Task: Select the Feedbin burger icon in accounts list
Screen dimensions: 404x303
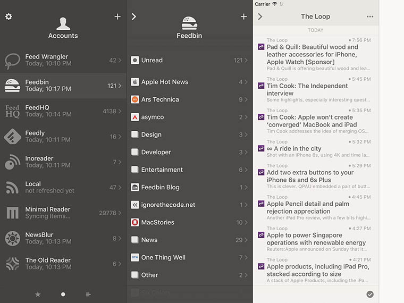Action: pyautogui.click(x=12, y=86)
